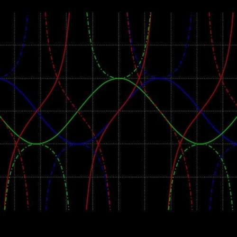Select the leftmost trough of solid green wave
The width and height of the screenshot is (237, 237).
36,144
